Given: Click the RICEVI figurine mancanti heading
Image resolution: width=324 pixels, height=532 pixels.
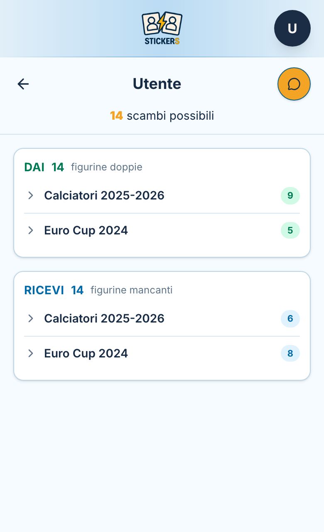Looking at the screenshot, I should (98, 290).
